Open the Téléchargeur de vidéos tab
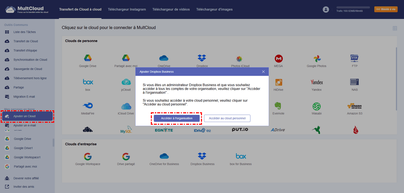The height and width of the screenshot is (193, 404). click(171, 9)
